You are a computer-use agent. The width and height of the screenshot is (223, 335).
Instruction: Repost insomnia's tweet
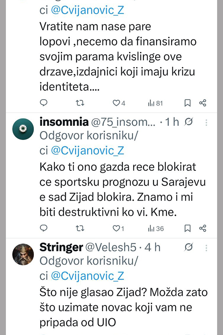80,228
